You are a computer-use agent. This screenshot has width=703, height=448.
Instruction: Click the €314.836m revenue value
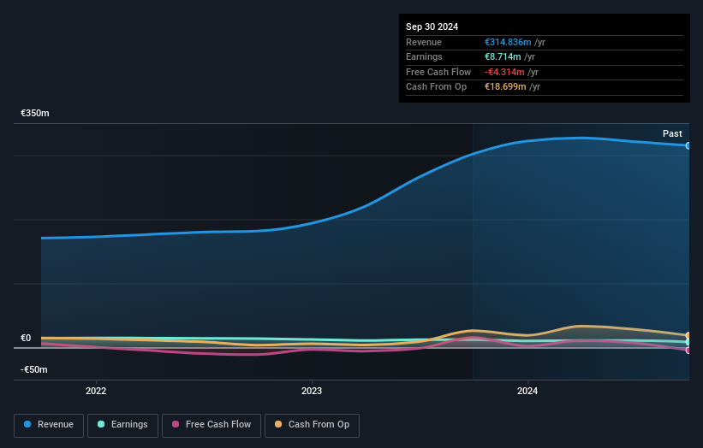pos(508,42)
